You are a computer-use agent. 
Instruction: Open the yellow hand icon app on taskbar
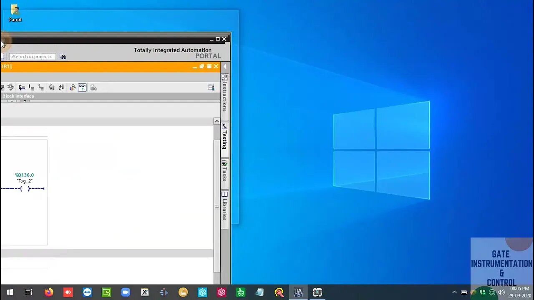pos(279,292)
